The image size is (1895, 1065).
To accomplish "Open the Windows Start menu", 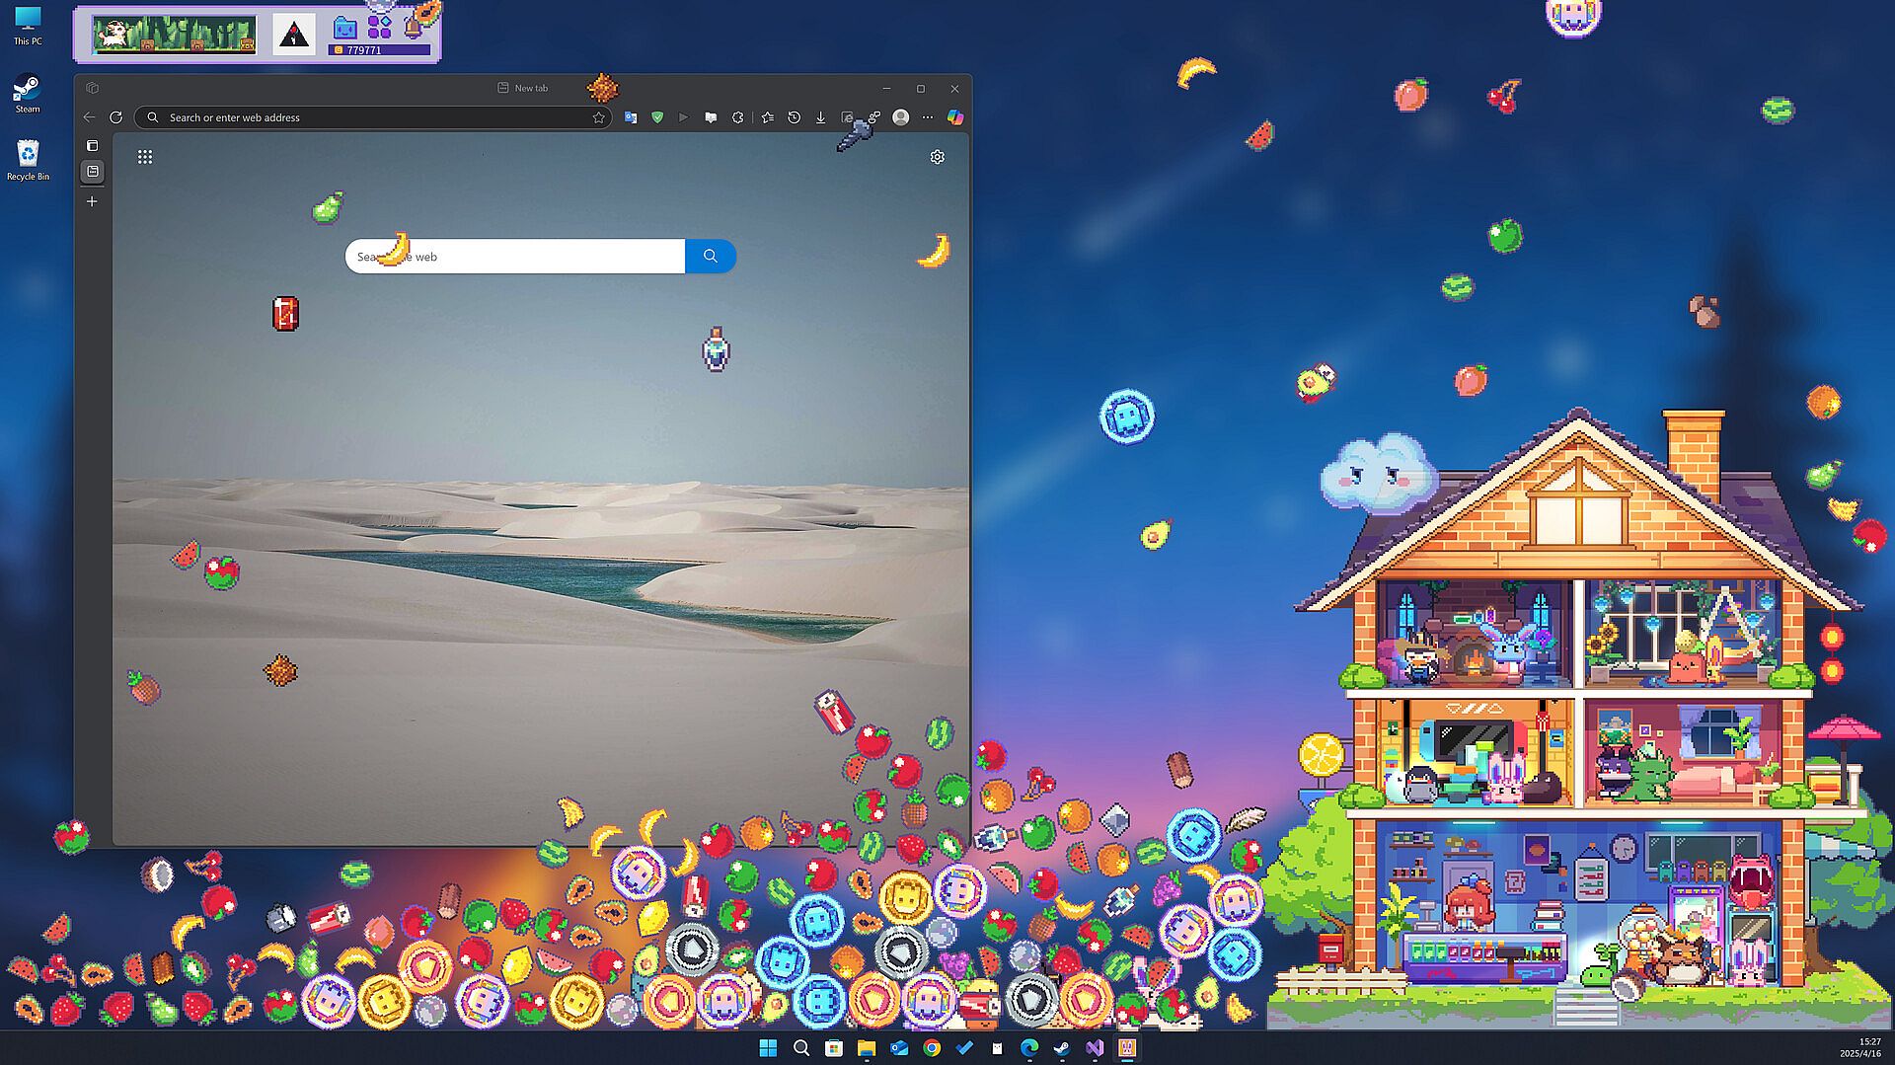I will tap(769, 1048).
